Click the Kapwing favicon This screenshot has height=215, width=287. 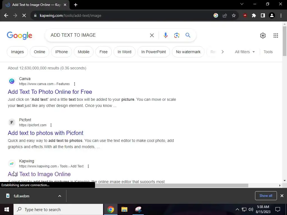(12, 163)
